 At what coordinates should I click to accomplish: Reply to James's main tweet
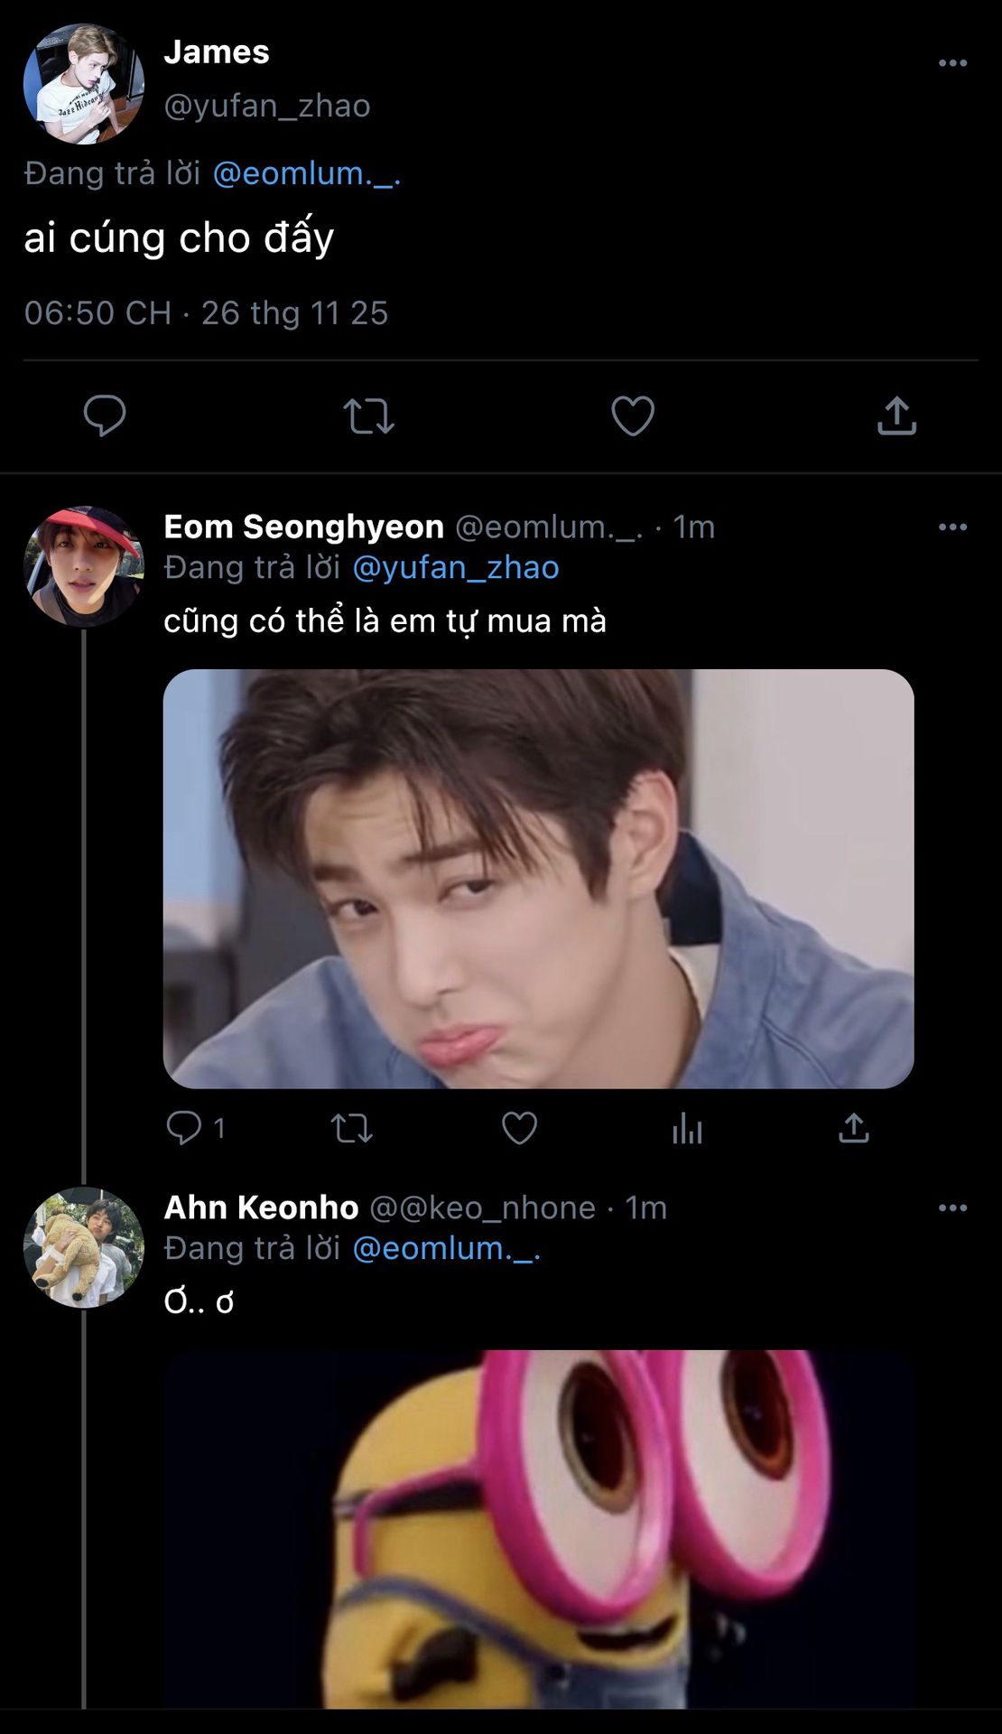(x=105, y=416)
